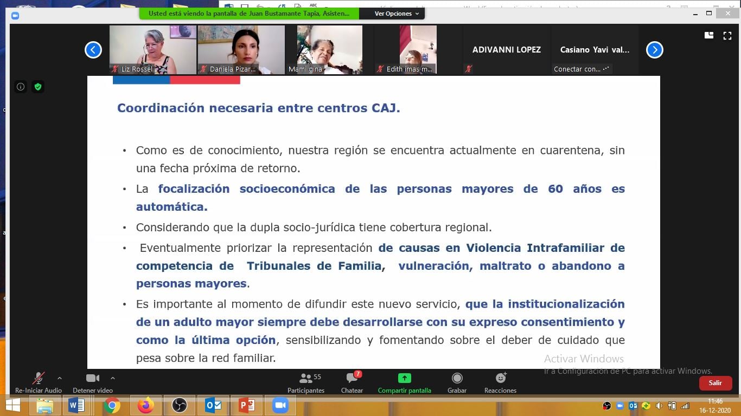The image size is (741, 416).
Task: Click the red Salir button
Action: (x=716, y=383)
